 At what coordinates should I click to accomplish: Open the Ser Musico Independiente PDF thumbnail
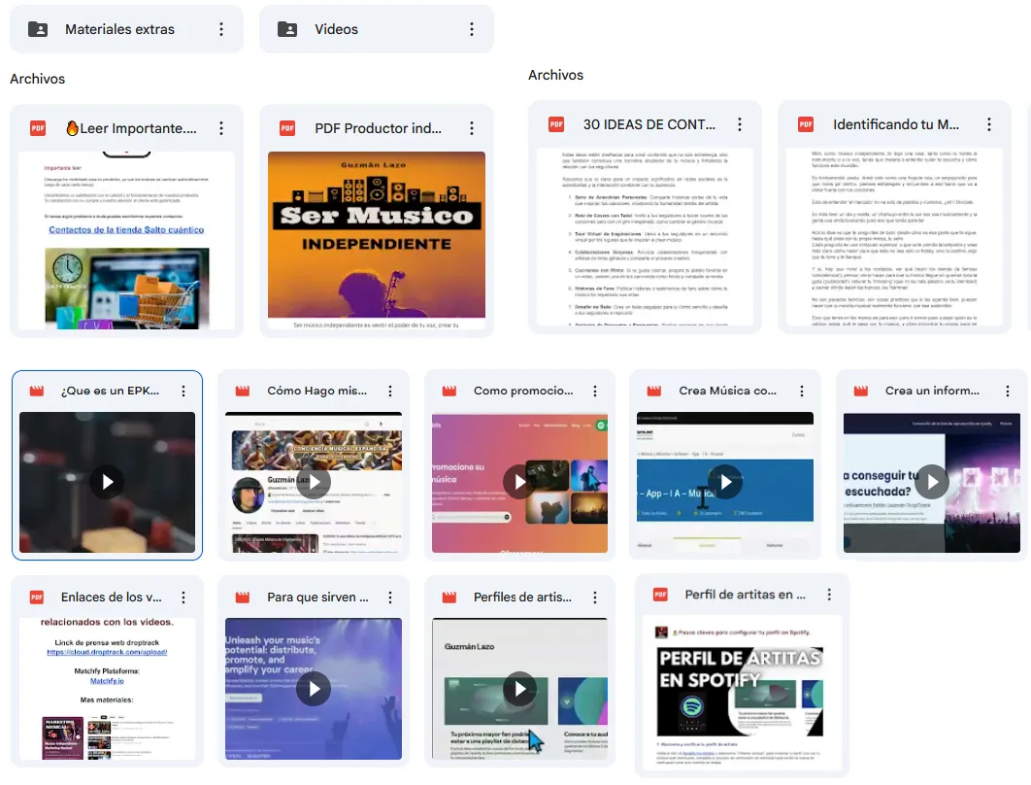pyautogui.click(x=376, y=234)
